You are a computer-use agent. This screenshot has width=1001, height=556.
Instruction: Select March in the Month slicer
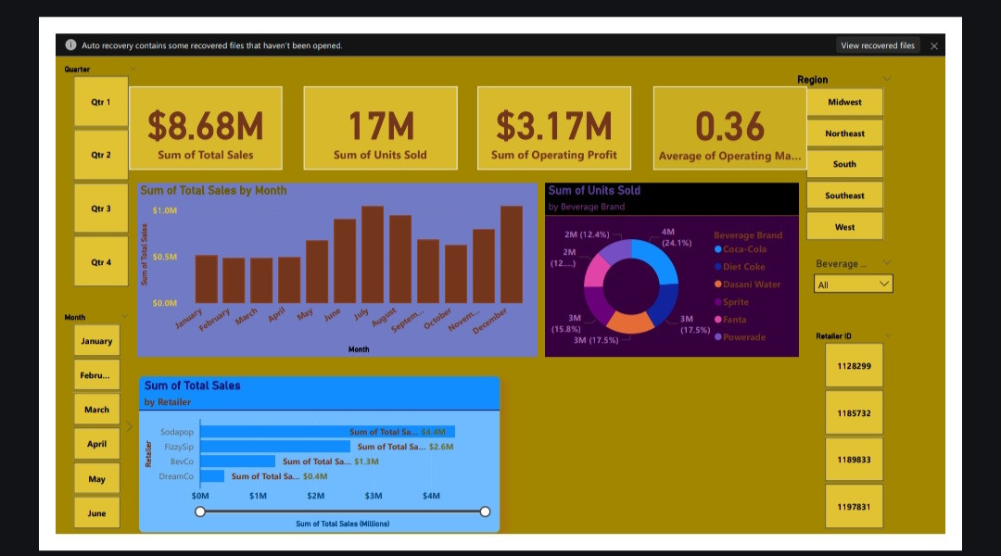coord(97,410)
